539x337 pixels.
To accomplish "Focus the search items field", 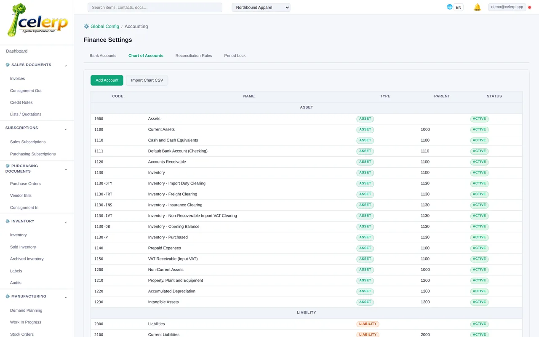I will (155, 8).
